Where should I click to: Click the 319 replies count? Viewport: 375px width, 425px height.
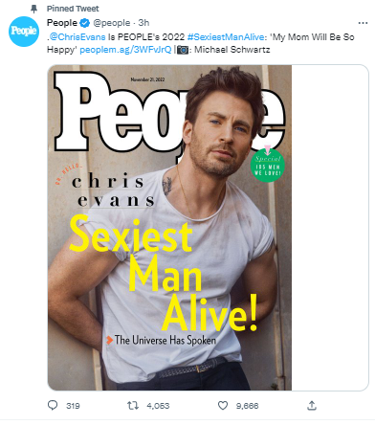pyautogui.click(x=73, y=406)
